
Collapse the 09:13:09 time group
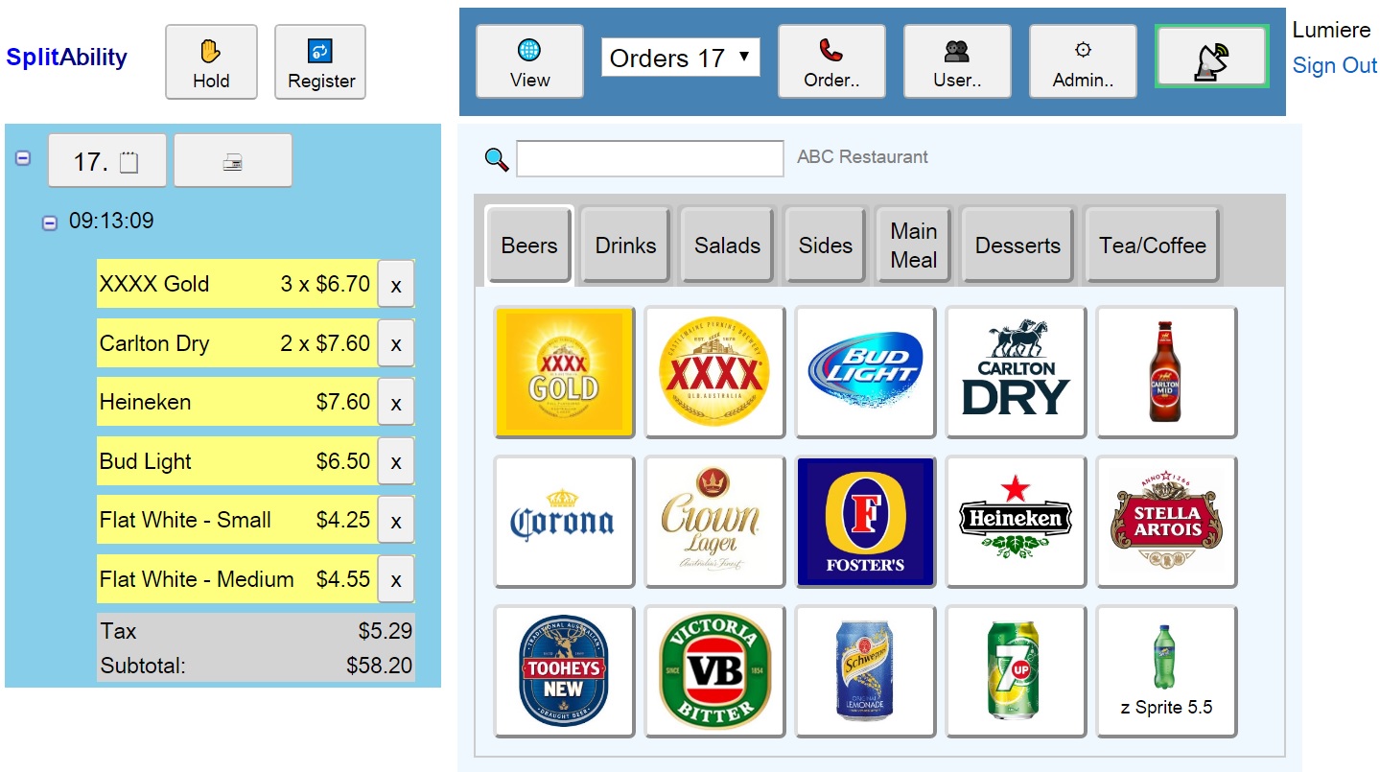click(x=50, y=223)
